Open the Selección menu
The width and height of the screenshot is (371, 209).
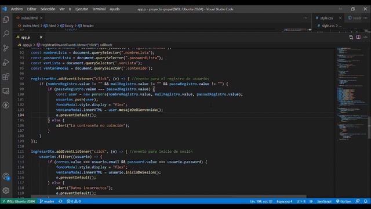(48, 9)
